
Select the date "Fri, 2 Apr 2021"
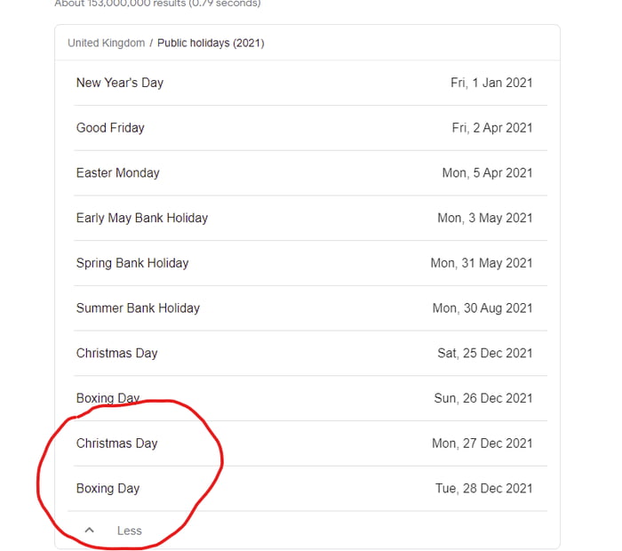tap(492, 128)
